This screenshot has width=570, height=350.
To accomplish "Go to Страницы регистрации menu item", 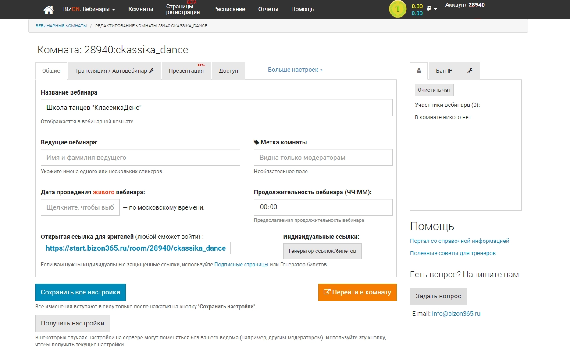I will click(183, 9).
